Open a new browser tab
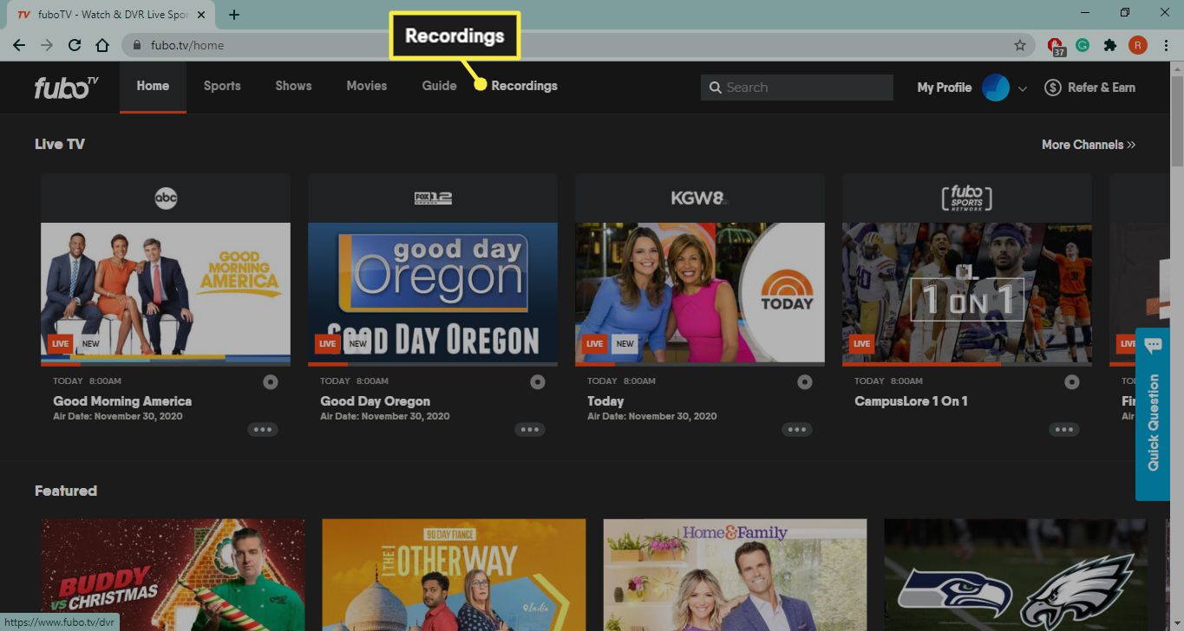The height and width of the screenshot is (631, 1184). [234, 15]
